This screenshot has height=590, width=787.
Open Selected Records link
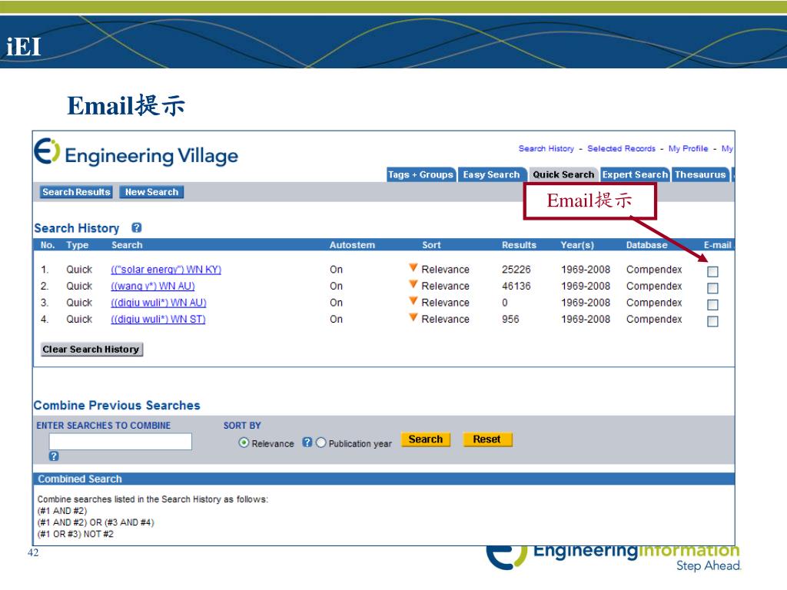(621, 148)
